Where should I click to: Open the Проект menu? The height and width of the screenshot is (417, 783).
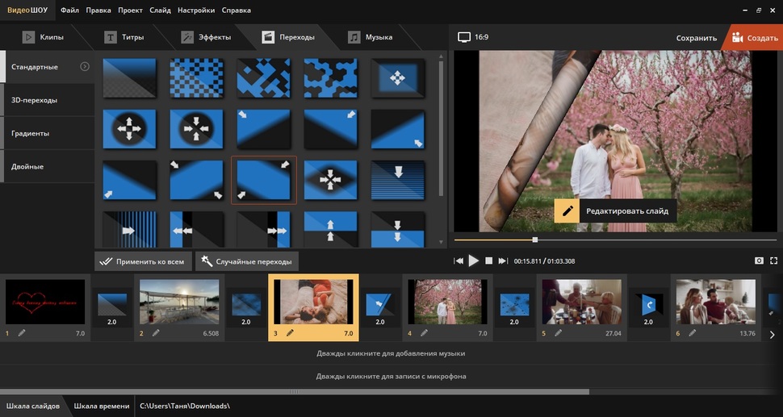pos(130,10)
